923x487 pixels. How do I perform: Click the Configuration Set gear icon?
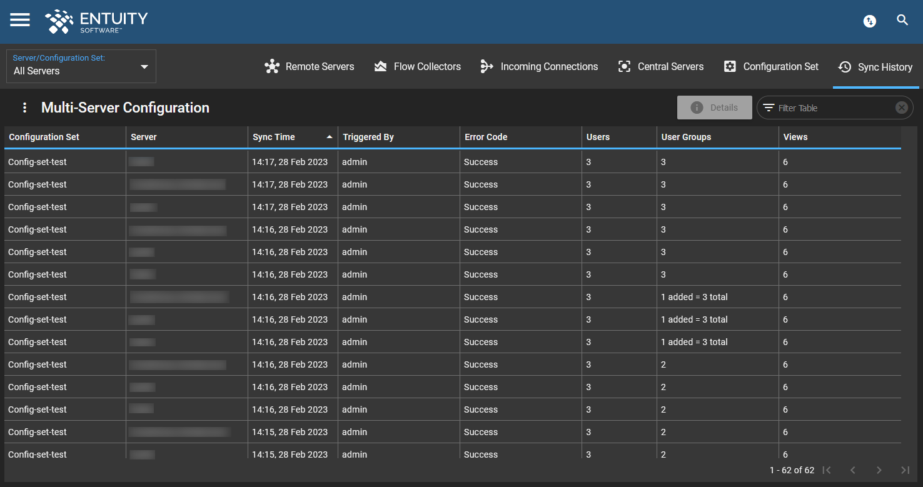(x=730, y=66)
